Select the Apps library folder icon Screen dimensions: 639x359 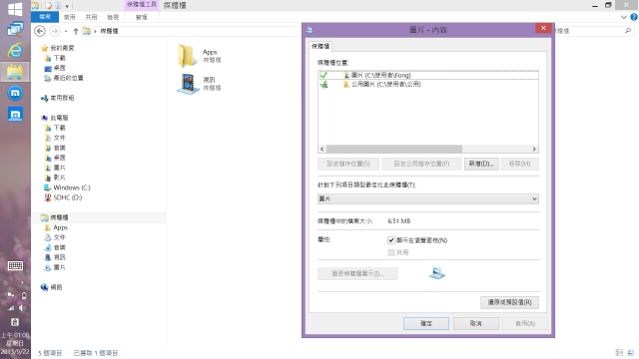click(x=187, y=56)
